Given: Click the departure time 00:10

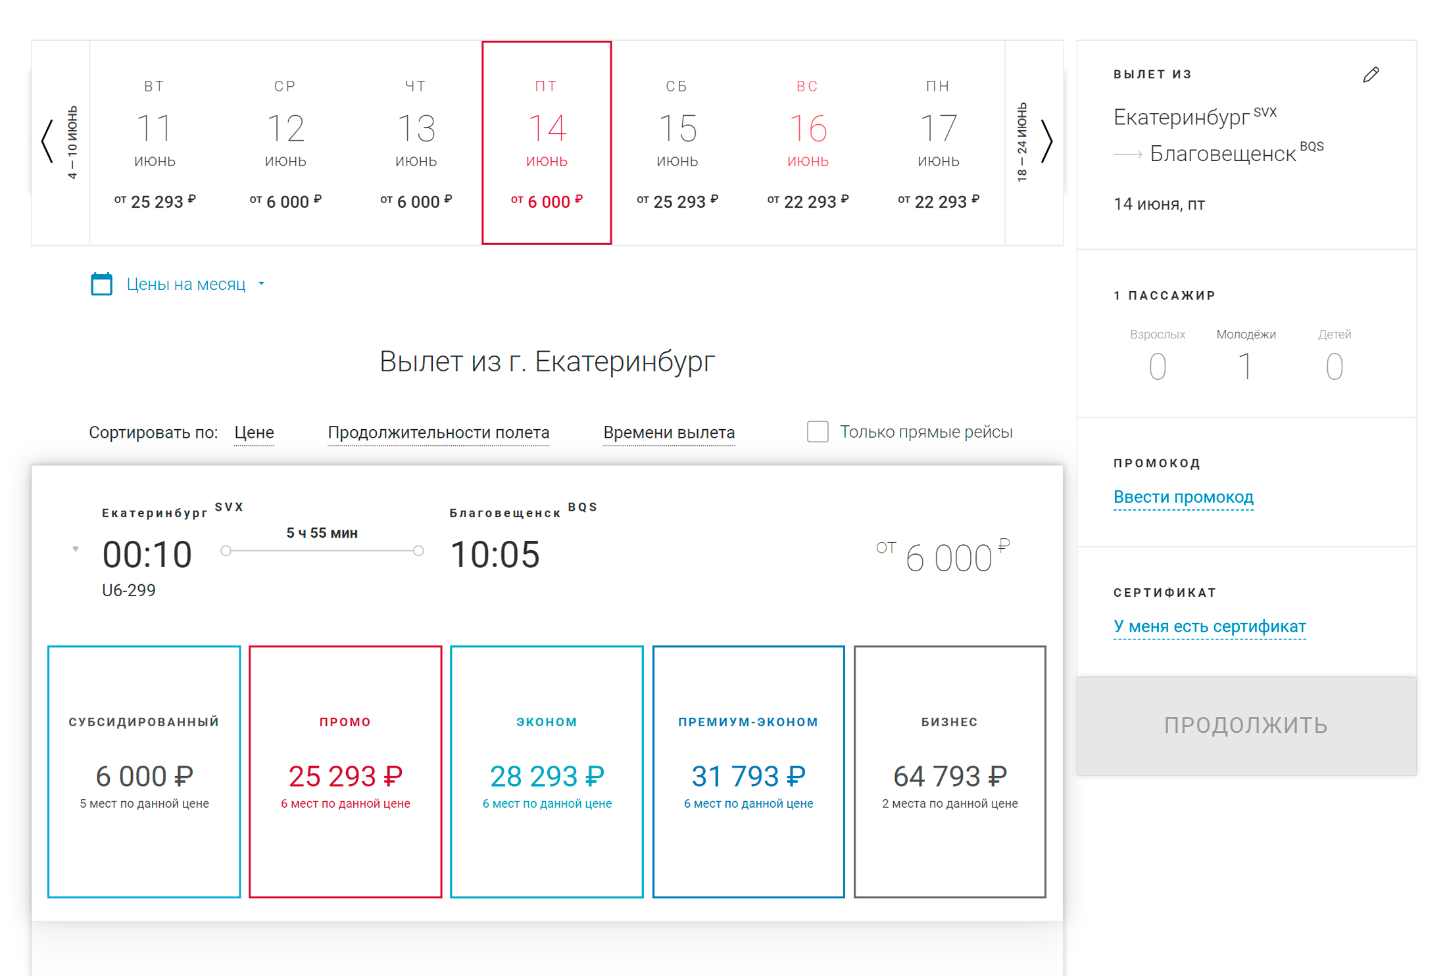Looking at the screenshot, I should coord(147,554).
